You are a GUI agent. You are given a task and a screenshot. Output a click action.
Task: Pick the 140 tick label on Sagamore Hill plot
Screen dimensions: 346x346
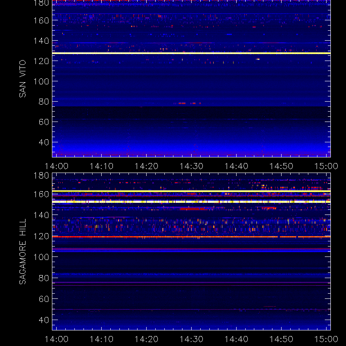pos(41,215)
